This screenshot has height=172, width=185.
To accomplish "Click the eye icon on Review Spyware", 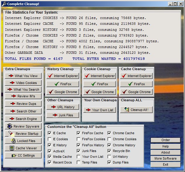I will point(10,126).
